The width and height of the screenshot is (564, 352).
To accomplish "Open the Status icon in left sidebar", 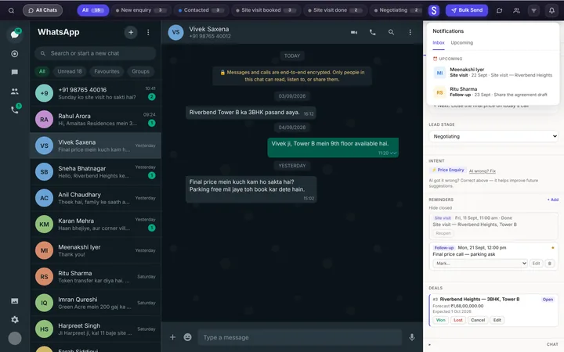I will coord(15,54).
